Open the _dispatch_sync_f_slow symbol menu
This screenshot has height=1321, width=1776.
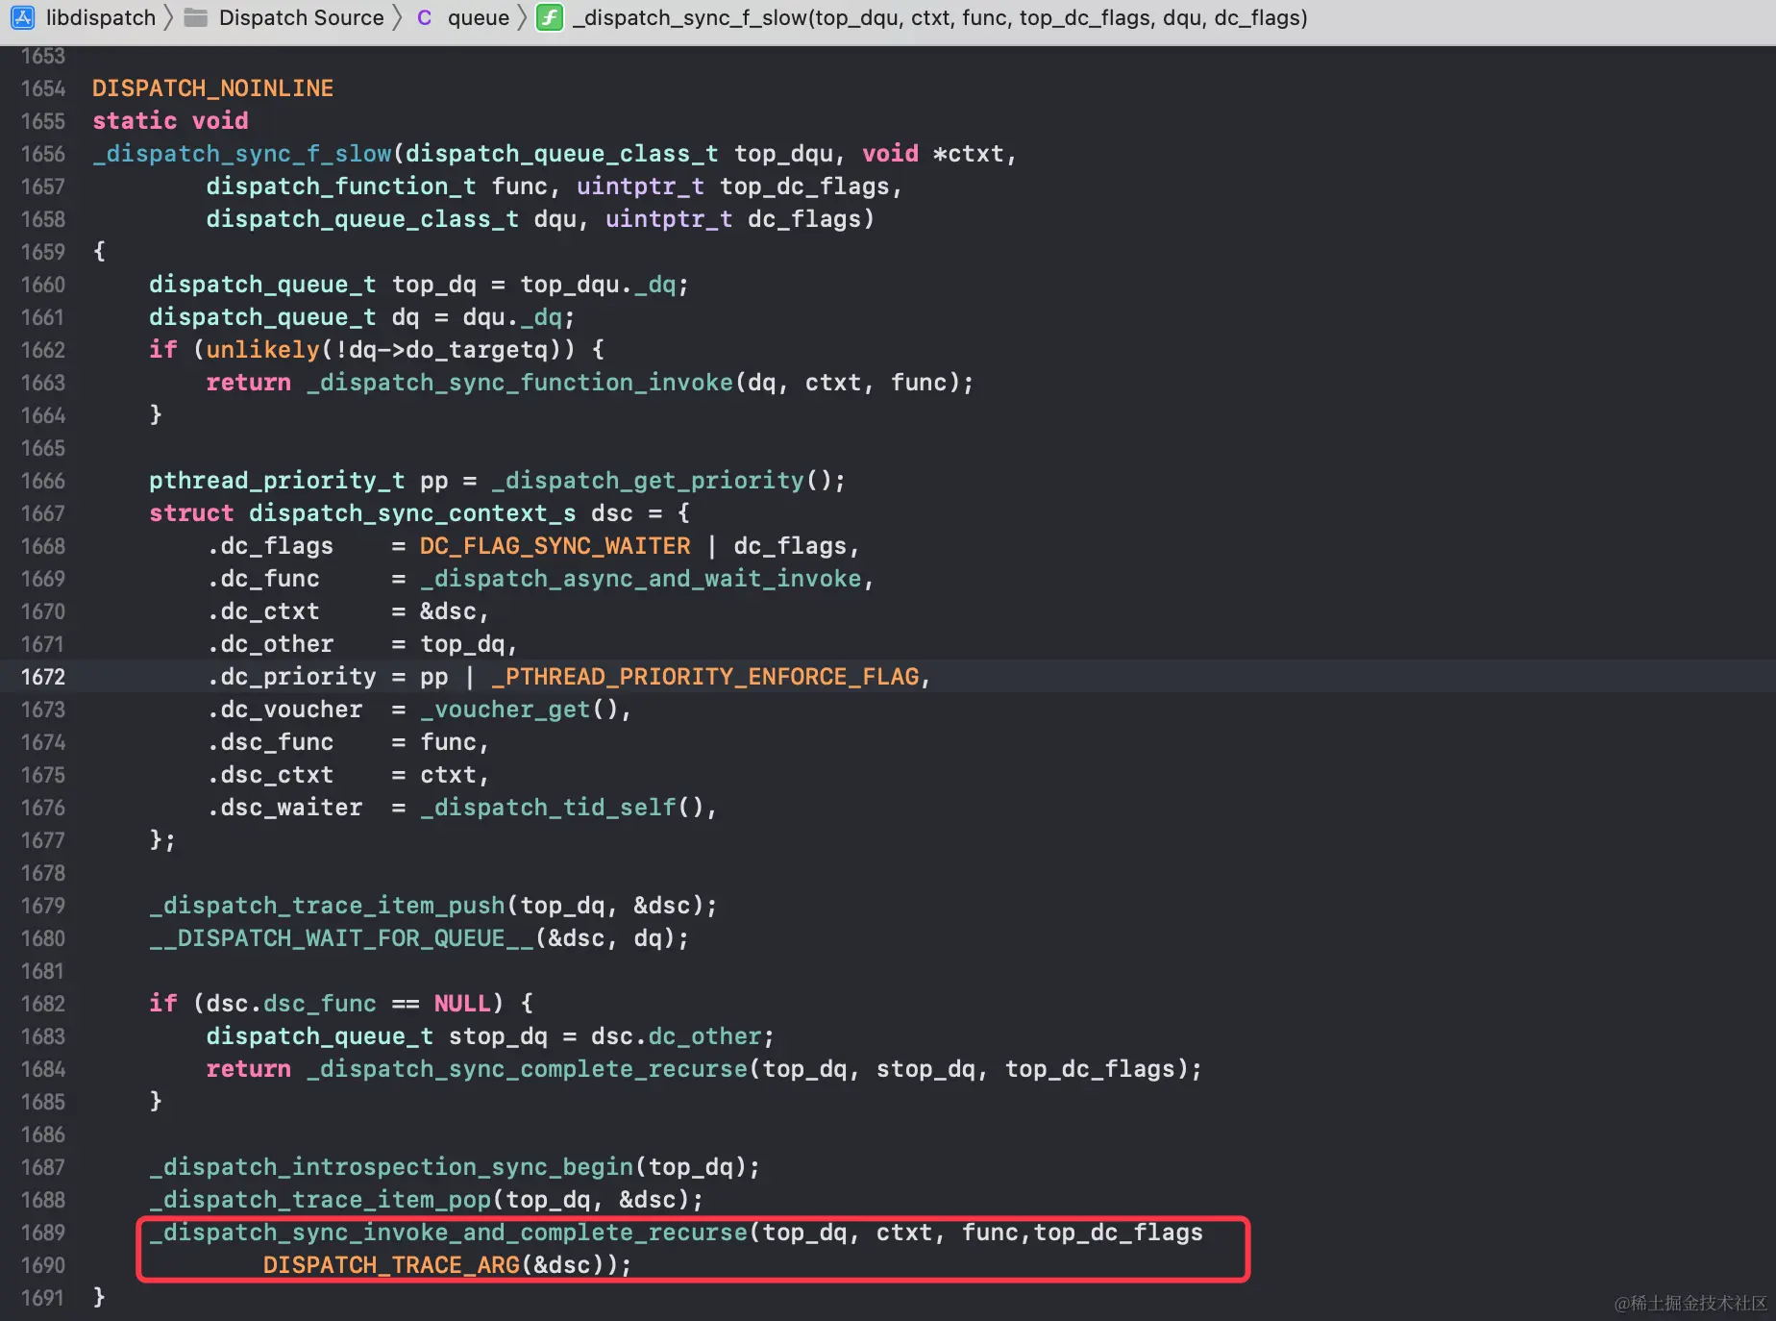(x=940, y=17)
